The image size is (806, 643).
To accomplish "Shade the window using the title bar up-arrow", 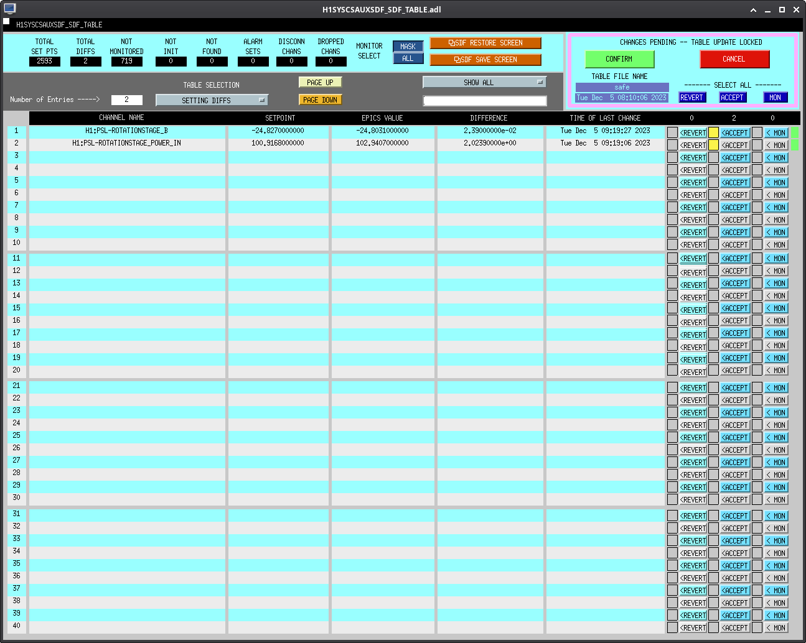I will point(753,9).
